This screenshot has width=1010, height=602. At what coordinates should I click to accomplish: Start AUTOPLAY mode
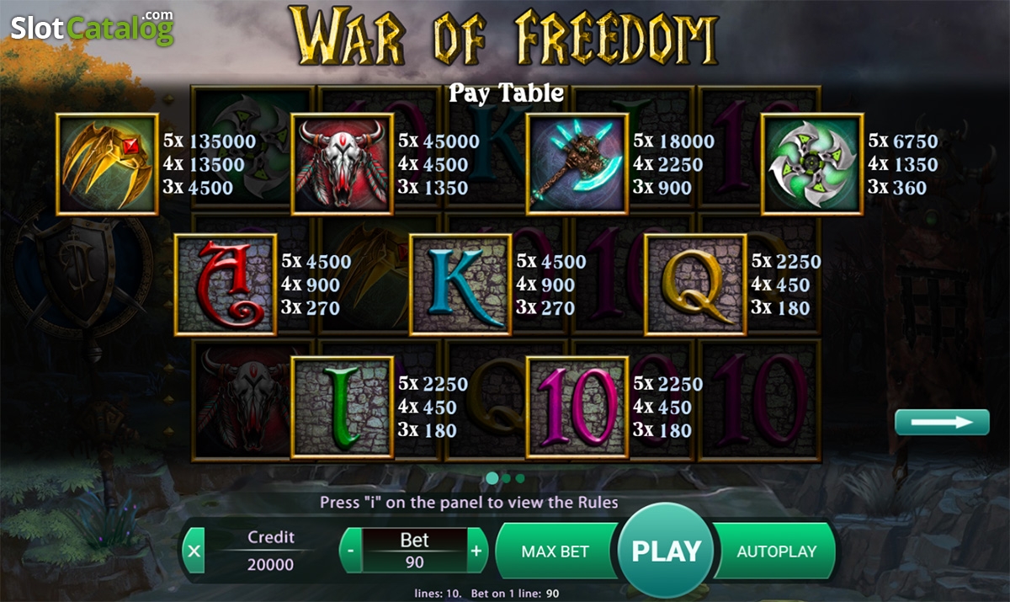pyautogui.click(x=776, y=551)
